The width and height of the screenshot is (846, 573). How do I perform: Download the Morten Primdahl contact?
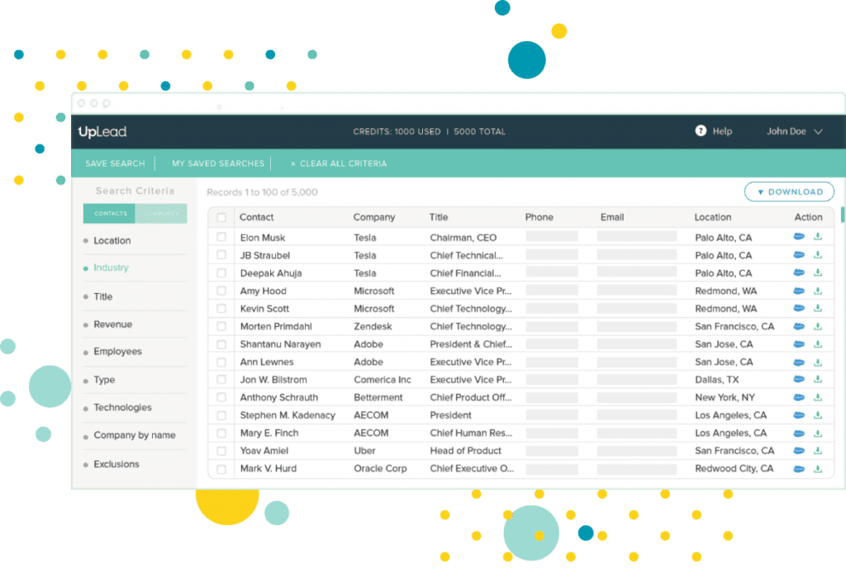(818, 326)
